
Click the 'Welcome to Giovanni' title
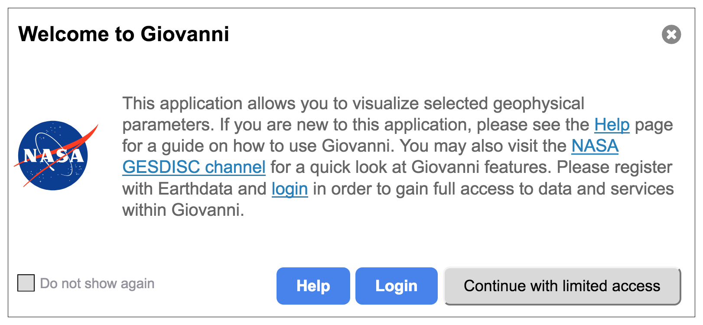tap(124, 34)
